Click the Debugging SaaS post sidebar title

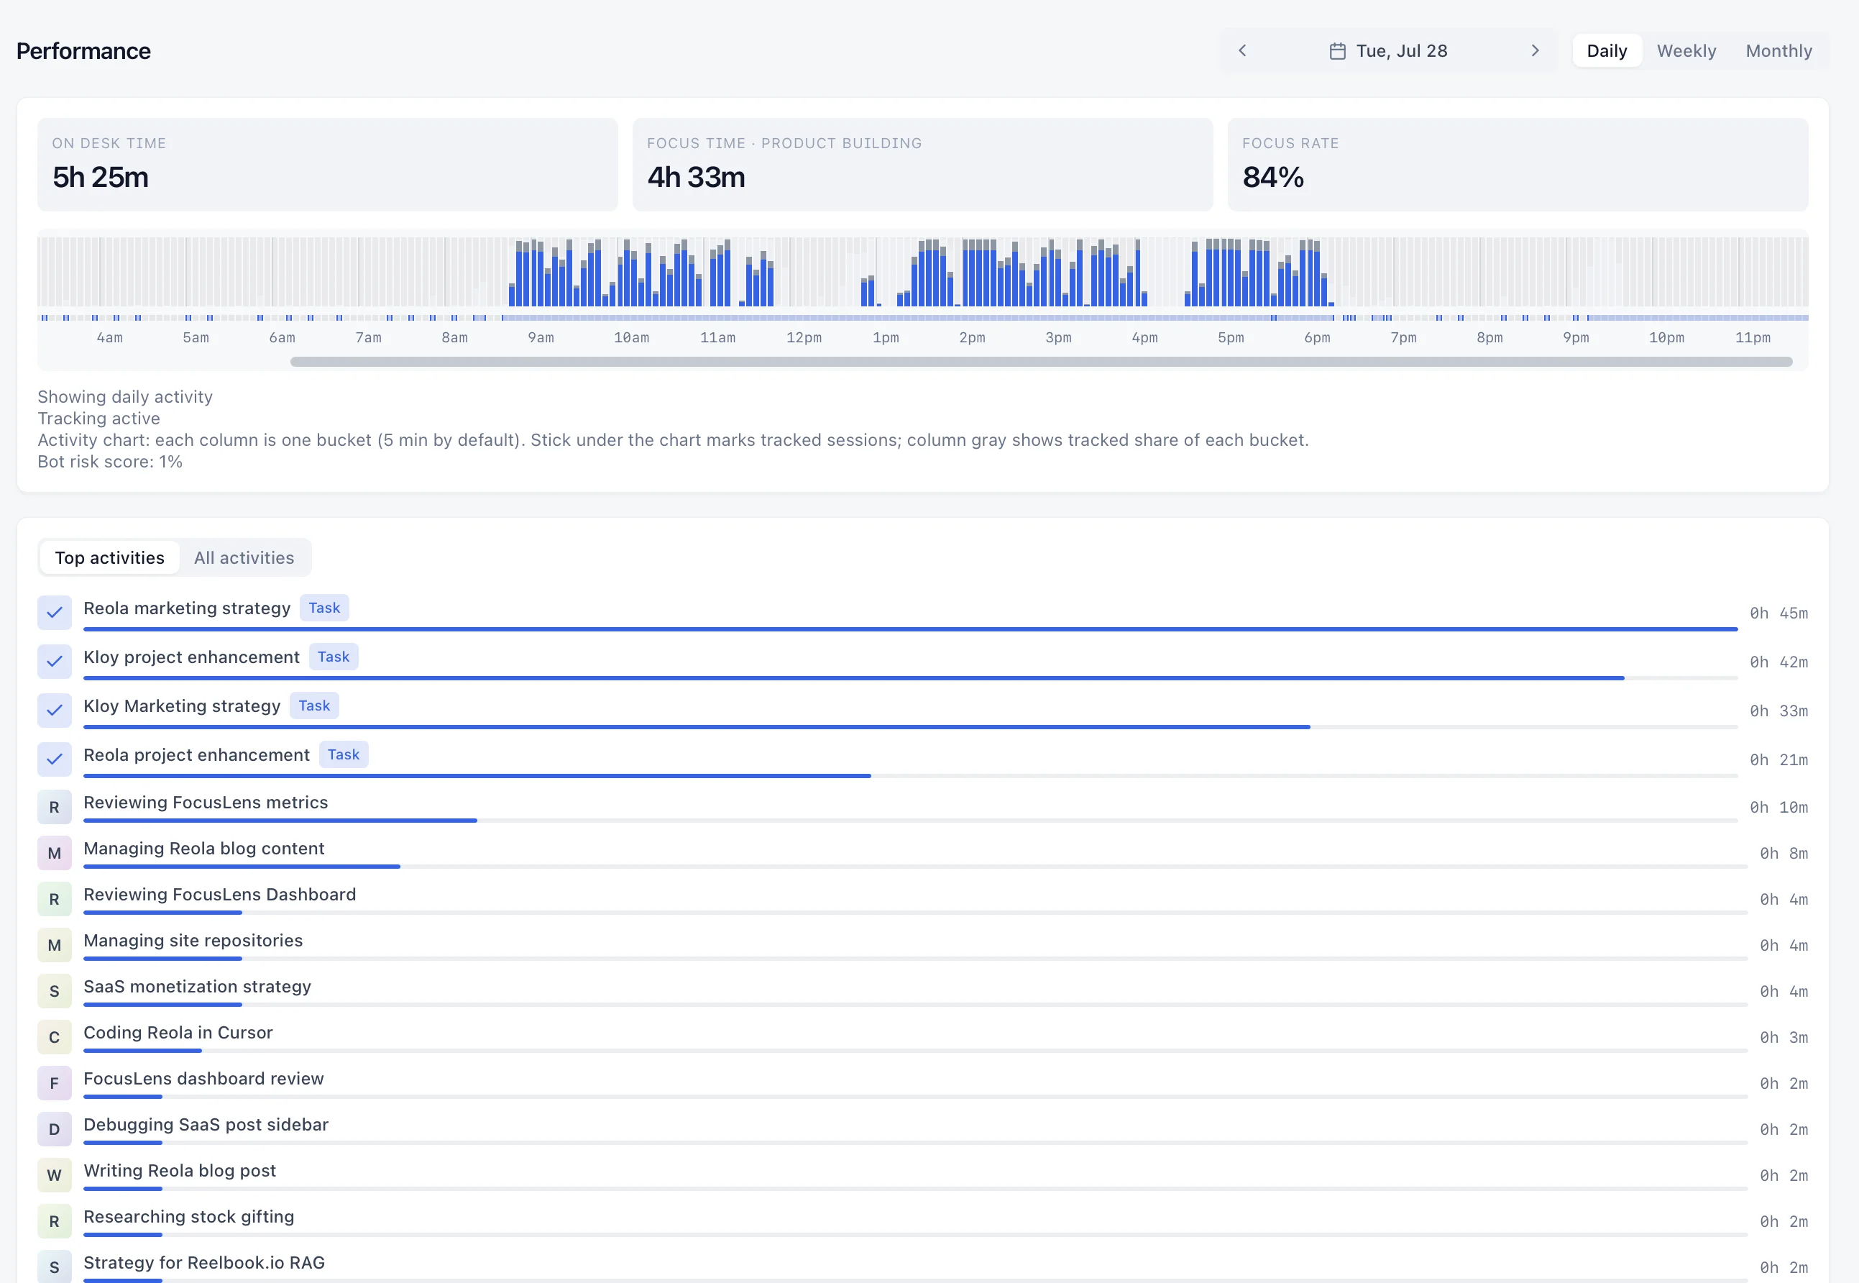click(206, 1125)
